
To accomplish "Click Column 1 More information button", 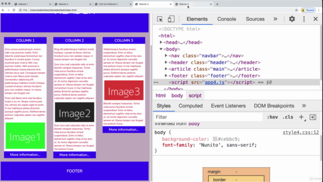I will tap(25, 155).
